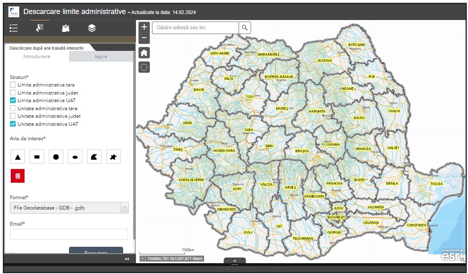Click the My Location button
468x274 pixels.
(144, 67)
